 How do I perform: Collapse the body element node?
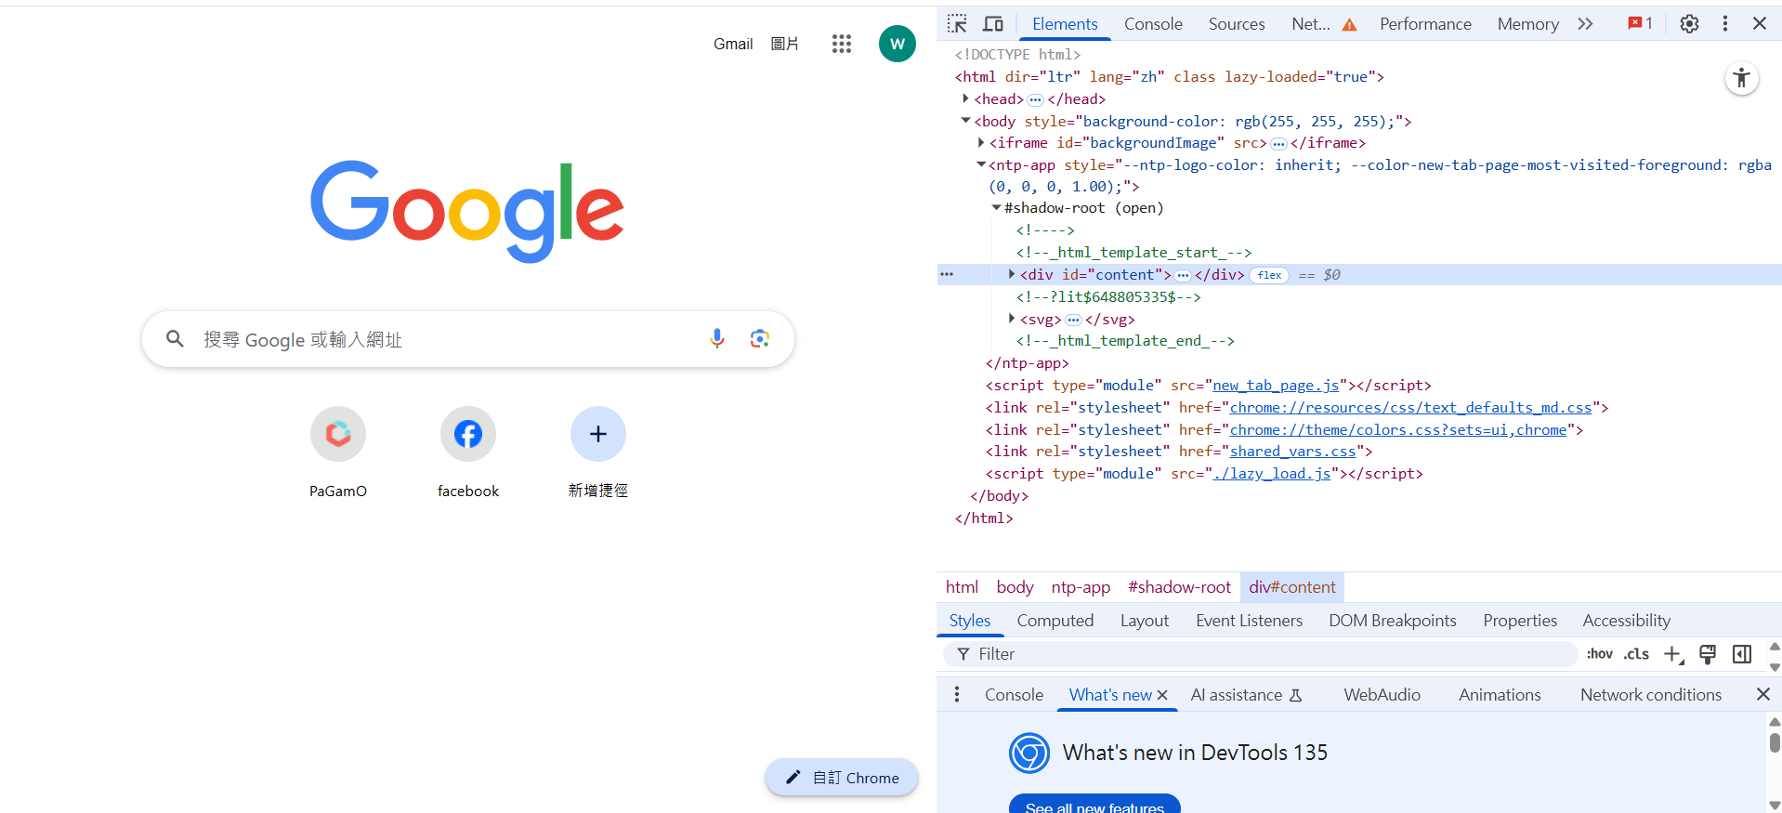pos(966,121)
